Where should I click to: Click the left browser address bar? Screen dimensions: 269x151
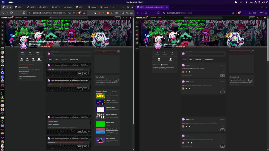[x=49, y=13]
